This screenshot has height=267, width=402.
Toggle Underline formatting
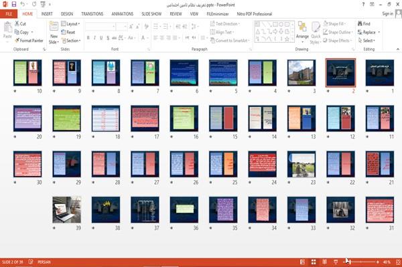point(101,38)
